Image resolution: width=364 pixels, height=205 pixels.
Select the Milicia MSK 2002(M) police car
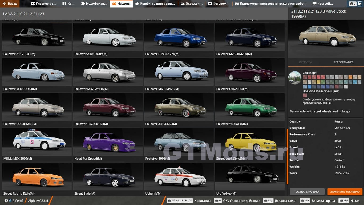coord(37,145)
